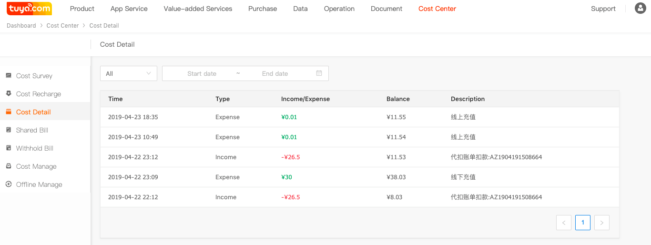
Task: Open the user account avatar icon
Action: point(641,8)
